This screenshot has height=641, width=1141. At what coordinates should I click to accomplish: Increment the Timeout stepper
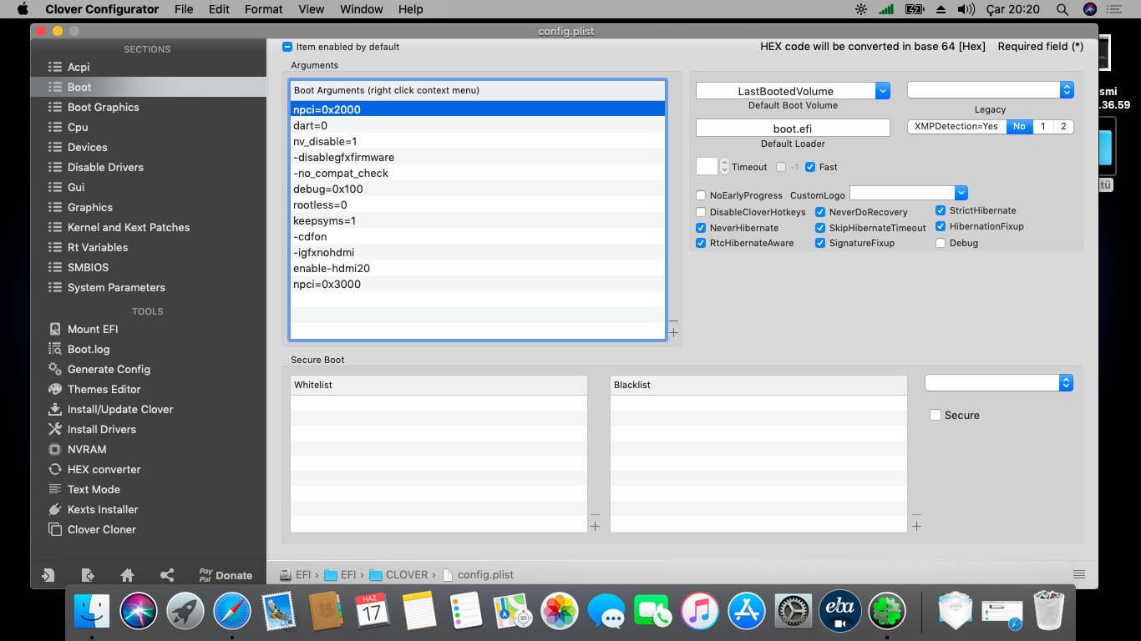[x=724, y=163]
